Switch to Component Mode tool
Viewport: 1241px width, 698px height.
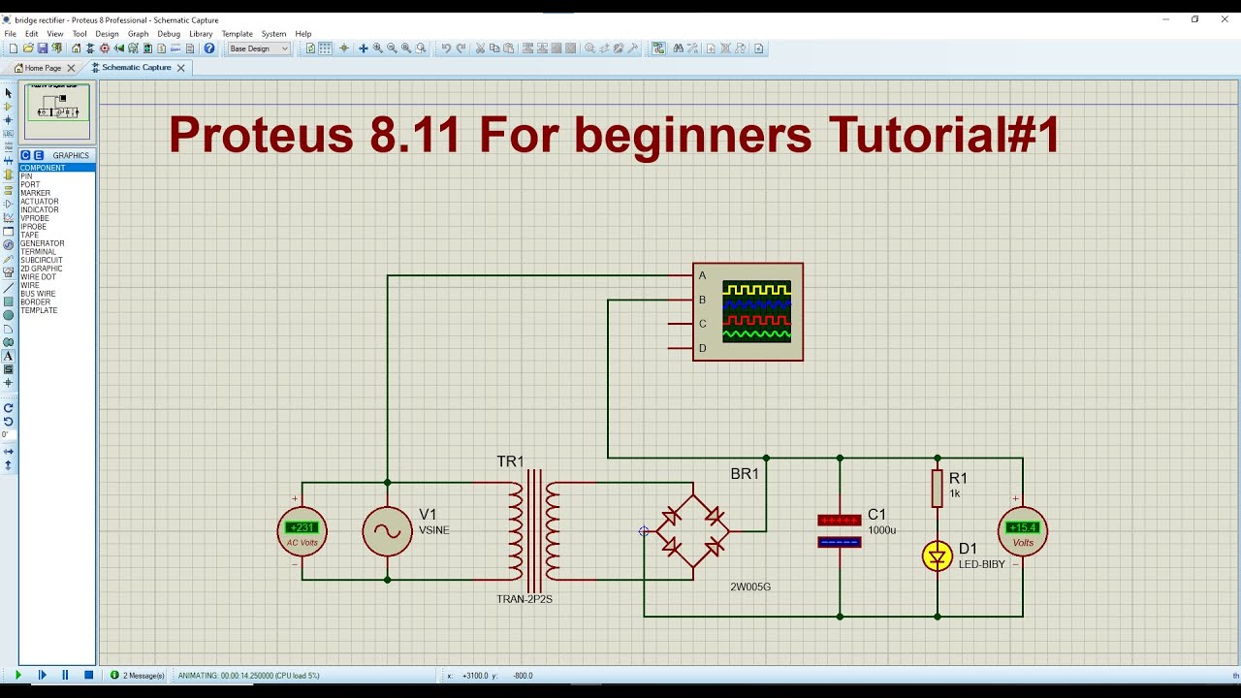(9, 107)
